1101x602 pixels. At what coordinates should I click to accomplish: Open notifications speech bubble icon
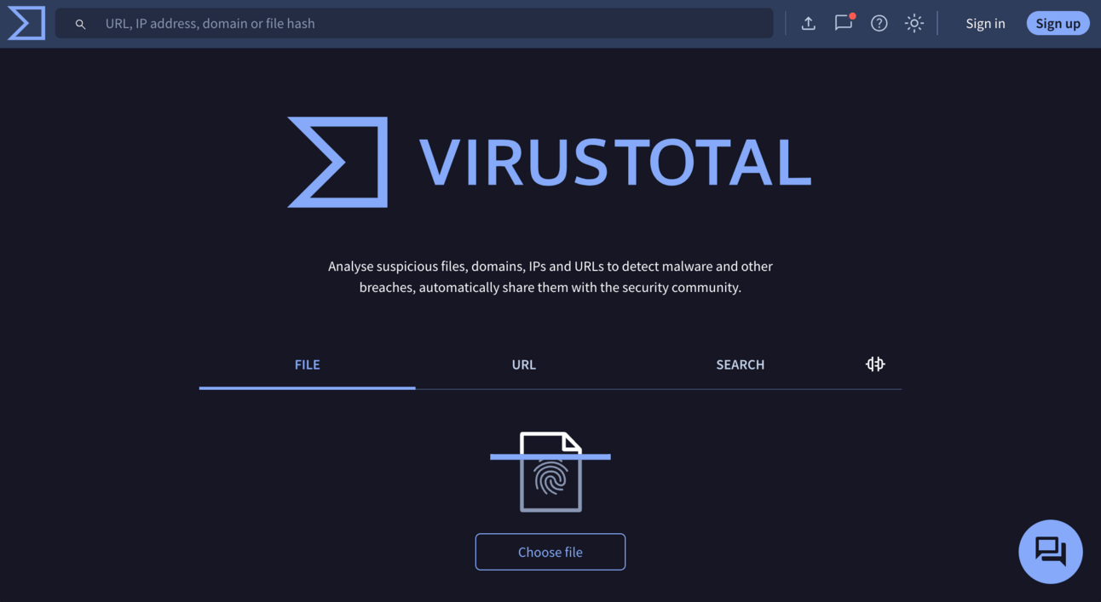(844, 23)
